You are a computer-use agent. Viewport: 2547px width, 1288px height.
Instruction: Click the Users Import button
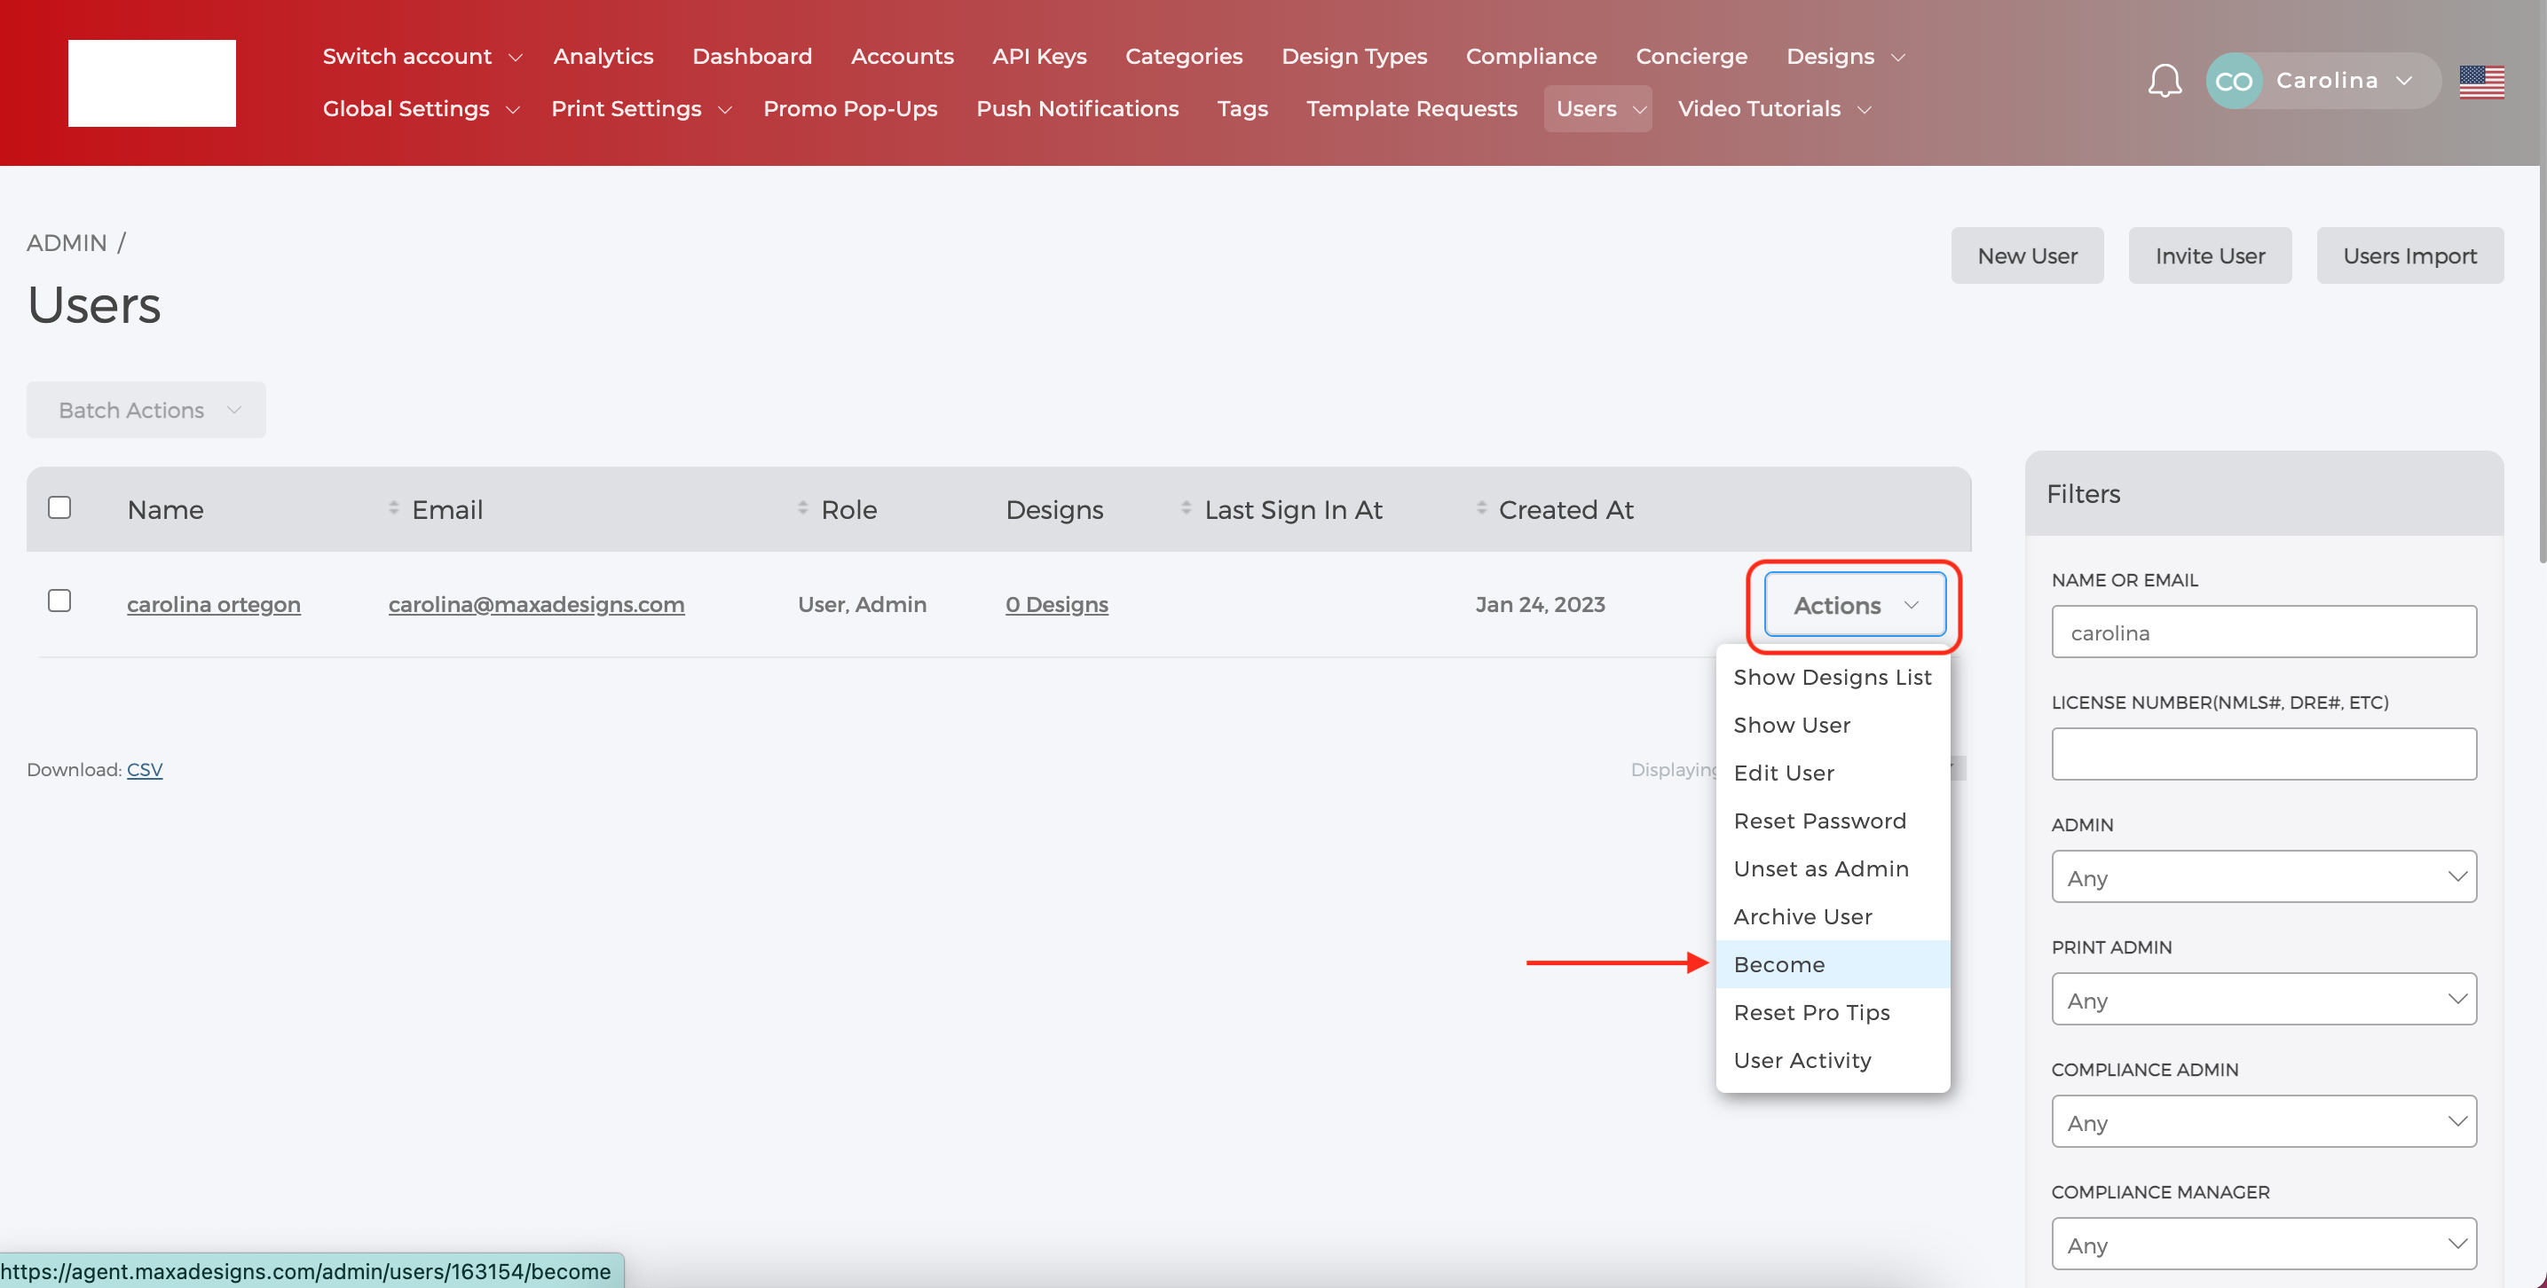point(2409,256)
